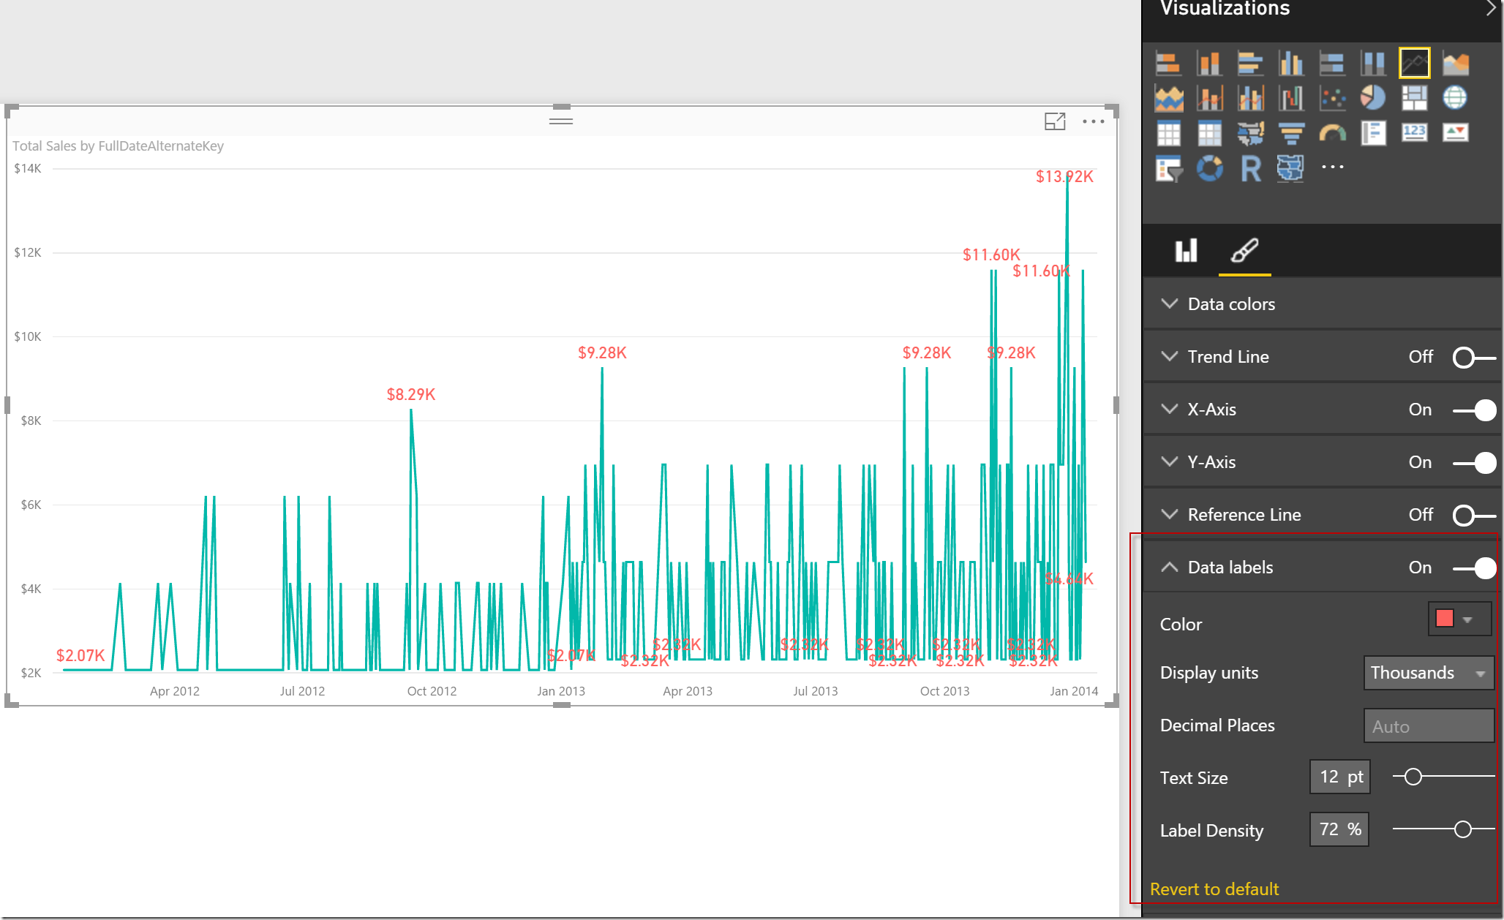Turn on the Trend Line toggle

(x=1473, y=358)
